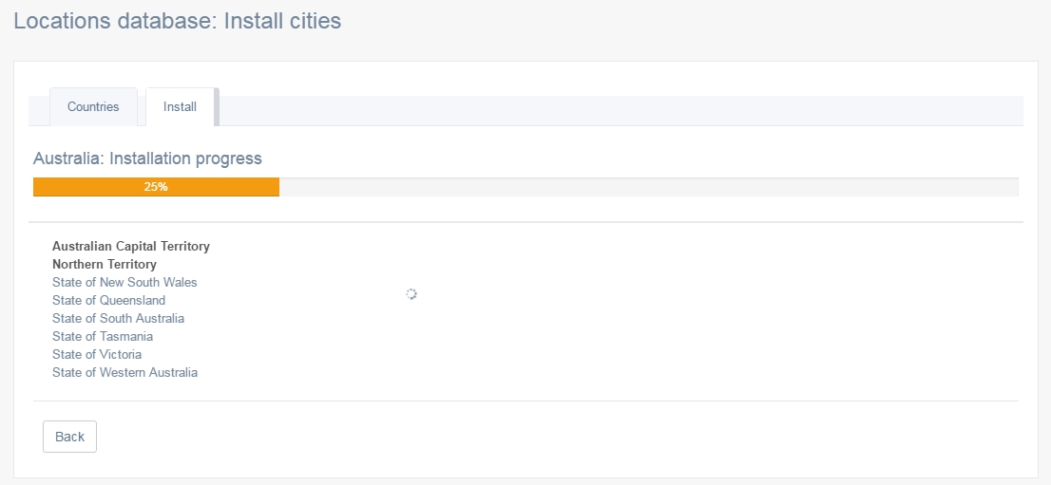The height and width of the screenshot is (485, 1051).
Task: Click the unfilled gray part of progress bar
Action: [x=646, y=187]
